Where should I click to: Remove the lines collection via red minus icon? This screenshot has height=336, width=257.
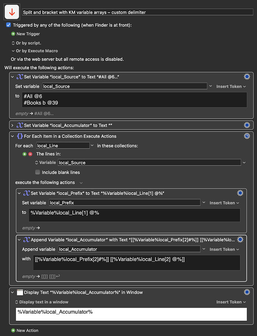pyautogui.click(x=30, y=154)
